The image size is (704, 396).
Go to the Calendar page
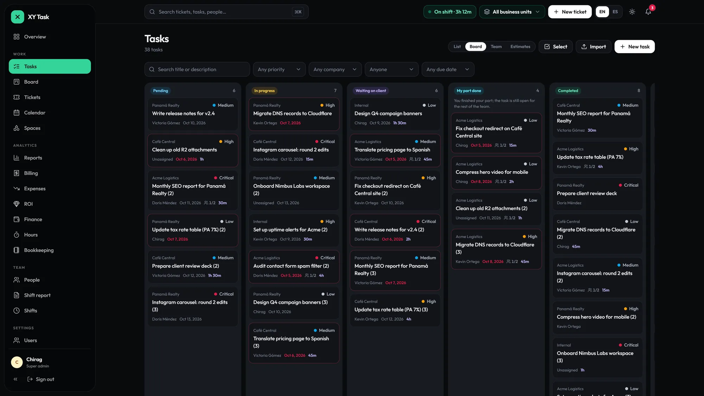pyautogui.click(x=50, y=113)
